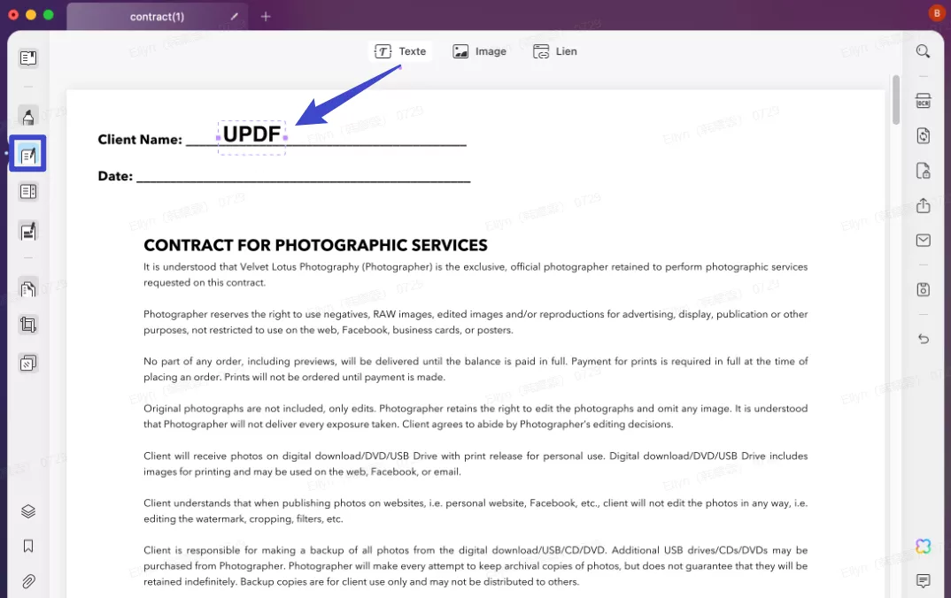This screenshot has height=598, width=951.
Task: Open the Crop Pages tool
Action: [x=28, y=325]
